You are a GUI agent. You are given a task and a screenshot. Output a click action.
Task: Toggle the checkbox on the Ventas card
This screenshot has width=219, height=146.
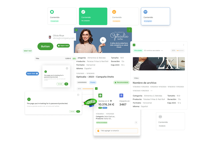96,88
